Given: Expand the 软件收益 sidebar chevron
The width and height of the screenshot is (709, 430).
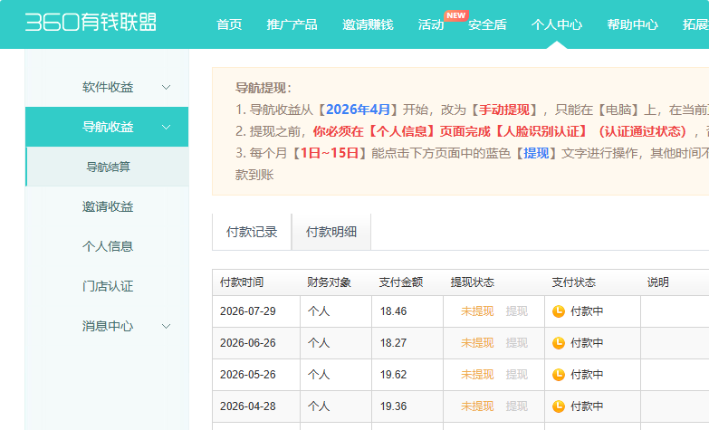Looking at the screenshot, I should point(166,87).
